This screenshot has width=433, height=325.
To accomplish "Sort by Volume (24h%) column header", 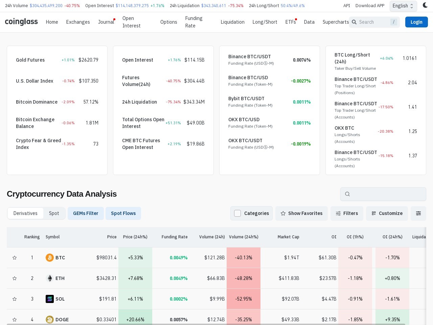I will click(x=244, y=237).
